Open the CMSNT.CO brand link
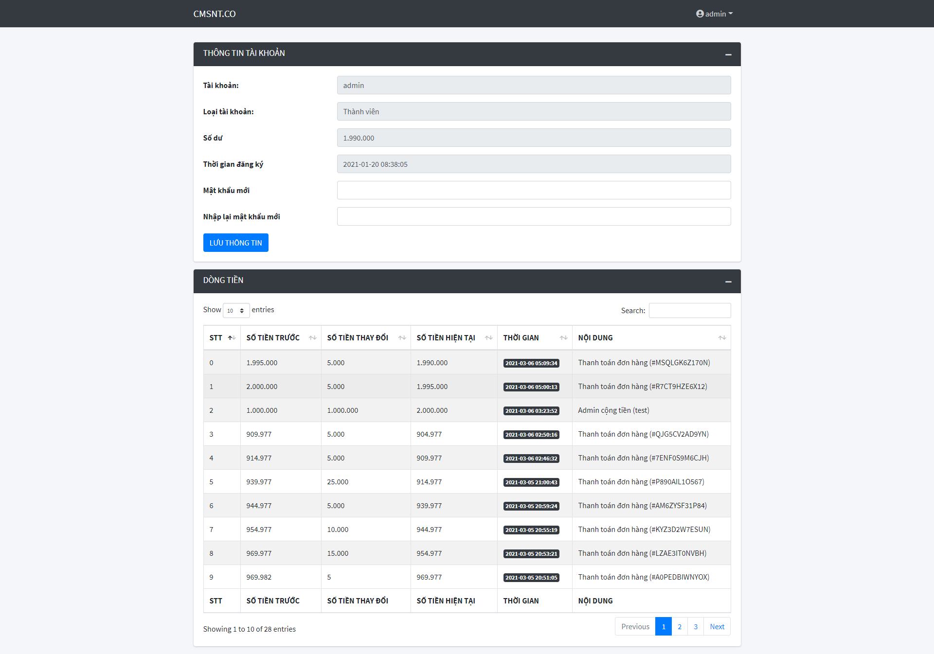 click(214, 14)
